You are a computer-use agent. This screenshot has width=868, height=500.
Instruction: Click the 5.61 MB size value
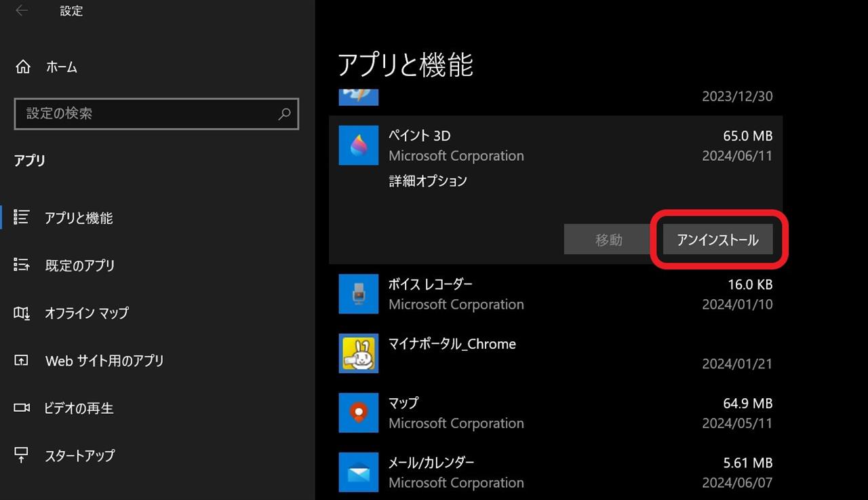pos(748,463)
